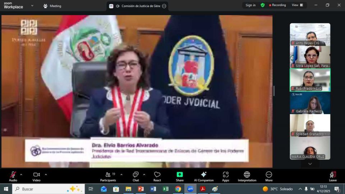
Task: Click the green encryption shield icon
Action: 263,5
